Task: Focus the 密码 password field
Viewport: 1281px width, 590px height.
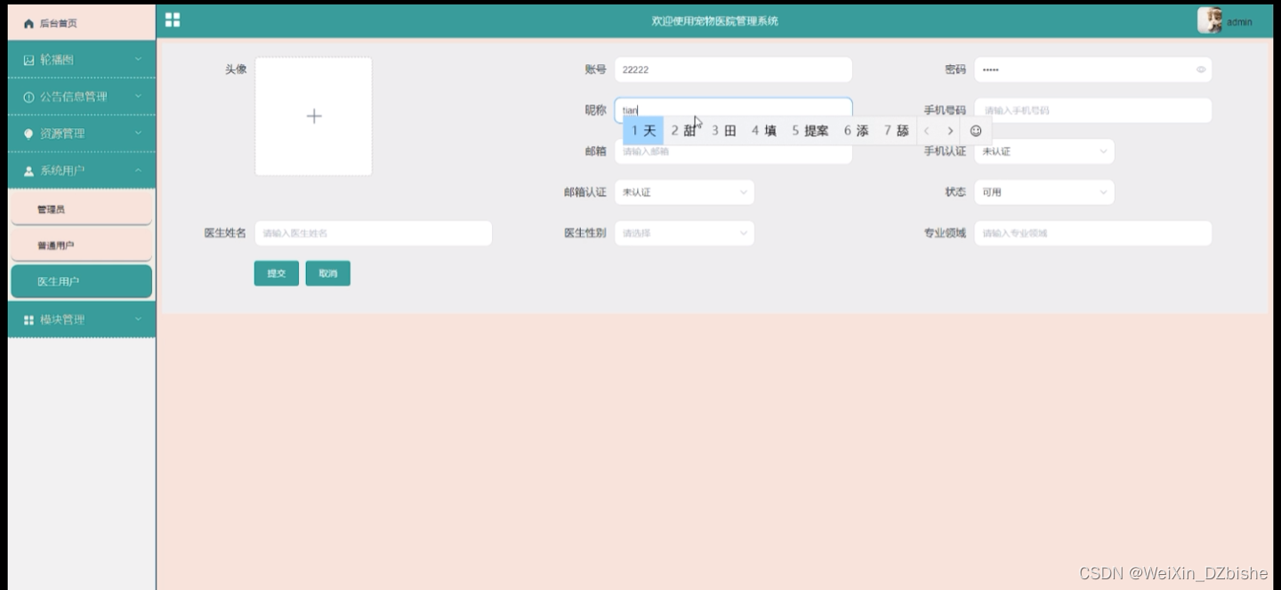Action: coord(1092,69)
